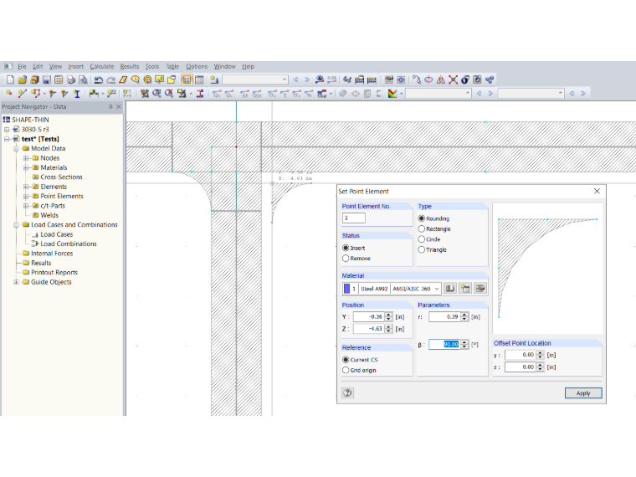
Task: Click the eye display icon in top toolbar
Action: coord(320,79)
